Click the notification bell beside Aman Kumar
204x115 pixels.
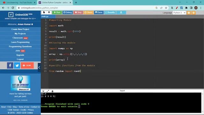(x=32, y=24)
